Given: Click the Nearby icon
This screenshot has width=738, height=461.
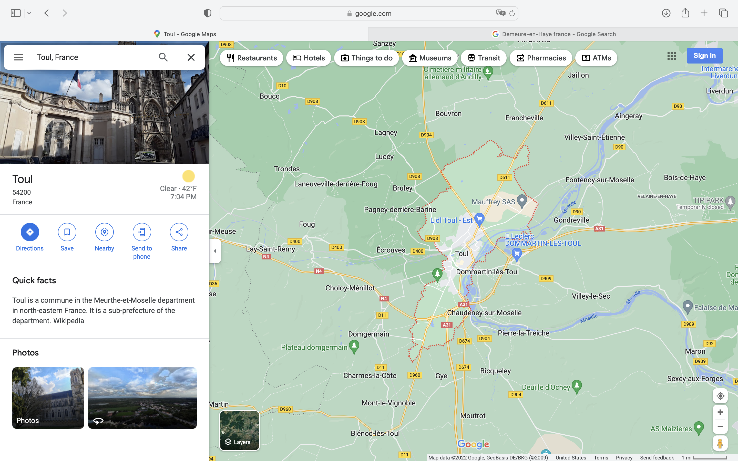Looking at the screenshot, I should 104,232.
